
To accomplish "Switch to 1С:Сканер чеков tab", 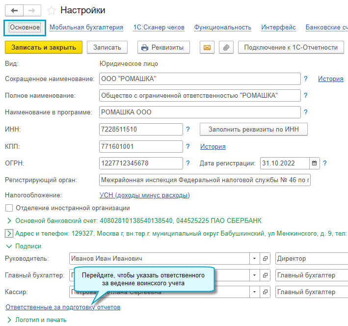I will point(159,27).
